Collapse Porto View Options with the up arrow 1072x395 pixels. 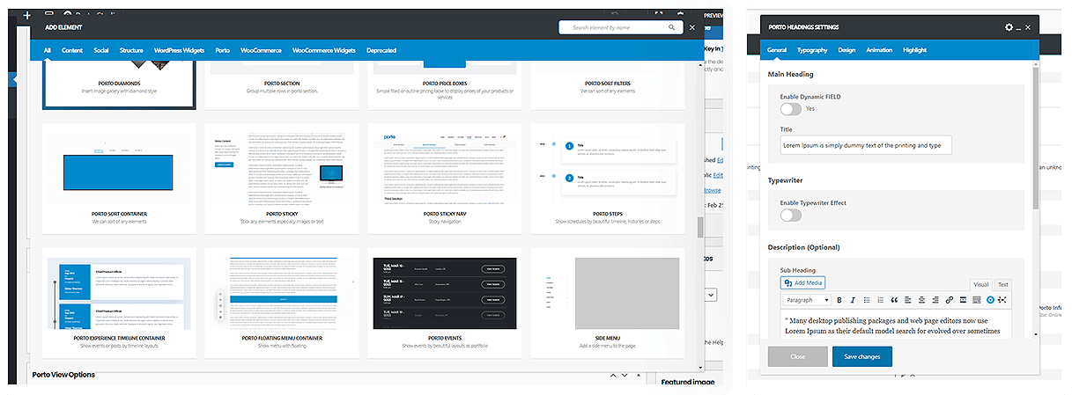(614, 376)
